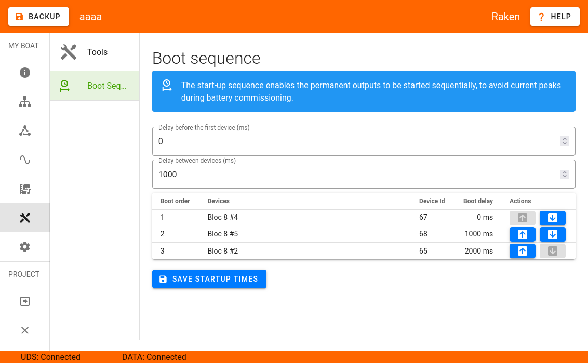Focus the Delay before the first device field
The width and height of the screenshot is (588, 363).
click(x=364, y=141)
